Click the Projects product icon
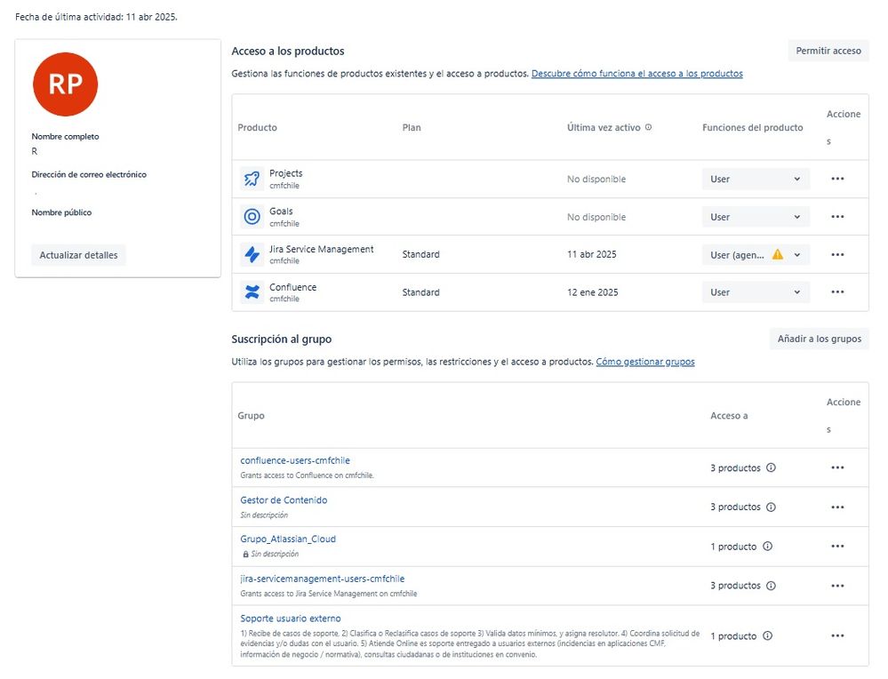 pyautogui.click(x=252, y=180)
